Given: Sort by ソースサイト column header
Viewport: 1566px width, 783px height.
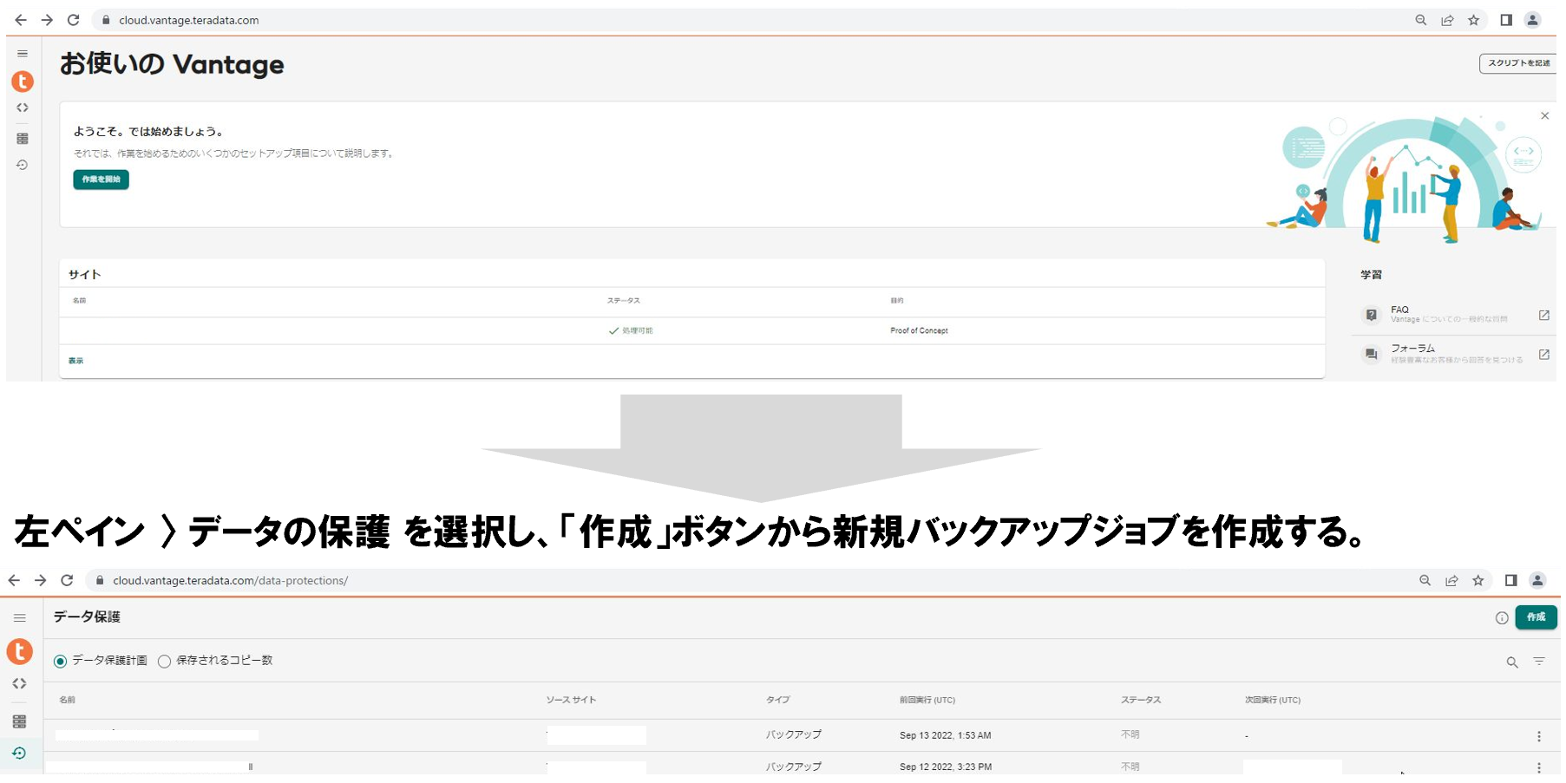Looking at the screenshot, I should click(x=571, y=700).
